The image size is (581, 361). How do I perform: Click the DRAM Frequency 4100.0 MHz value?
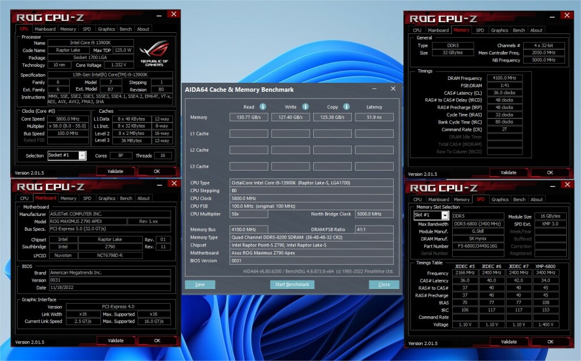[504, 78]
